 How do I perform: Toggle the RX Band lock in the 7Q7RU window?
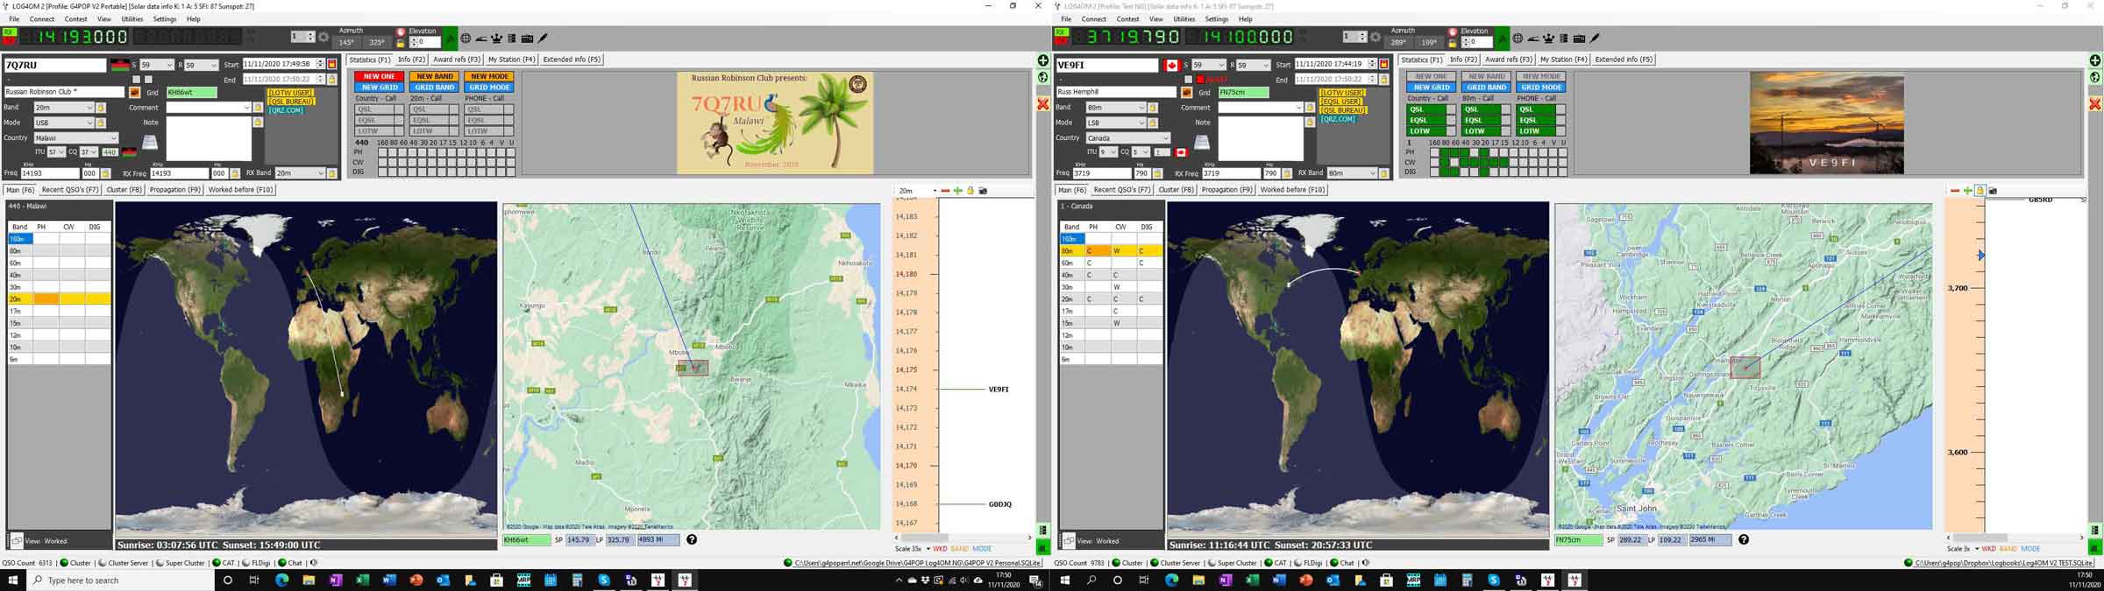pyautogui.click(x=332, y=173)
